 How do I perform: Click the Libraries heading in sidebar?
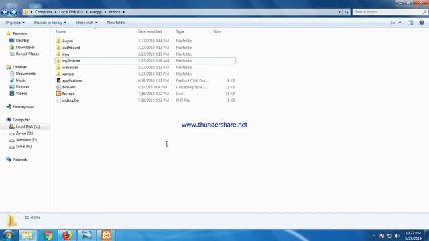point(19,67)
